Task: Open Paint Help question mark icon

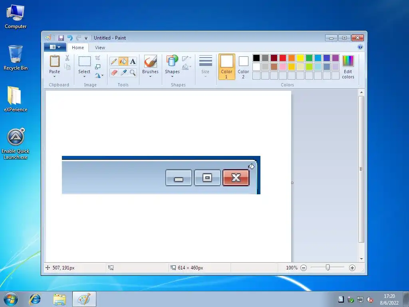Action: (x=360, y=47)
